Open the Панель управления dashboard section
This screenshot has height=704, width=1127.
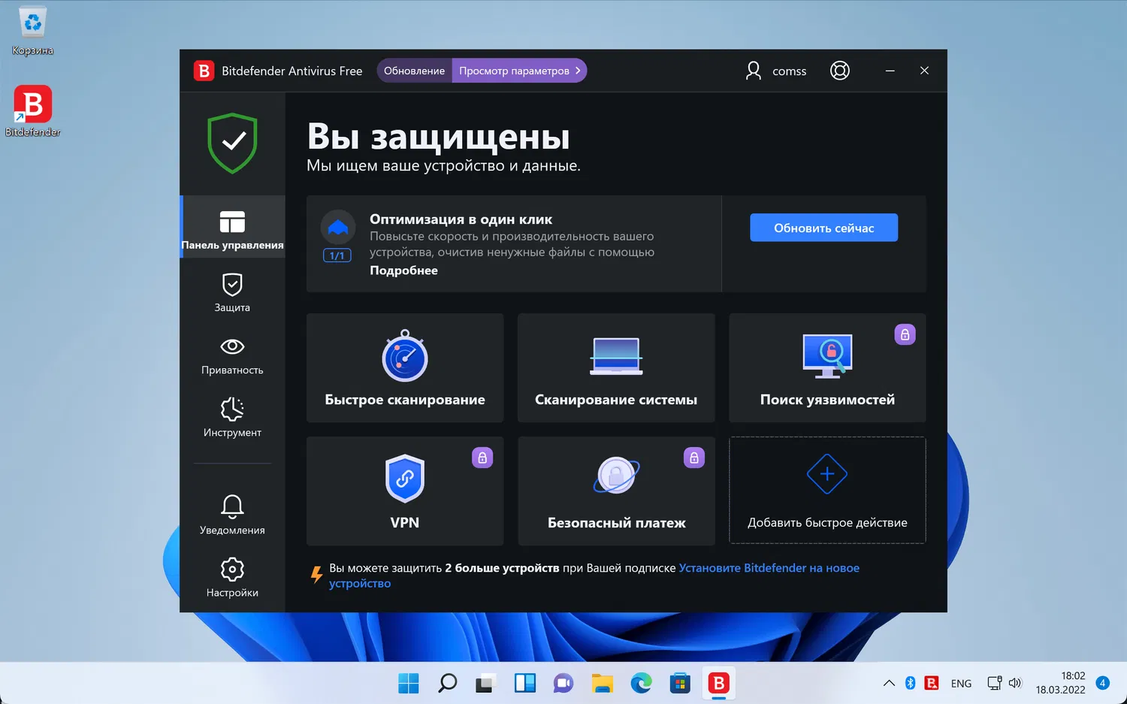click(x=233, y=227)
